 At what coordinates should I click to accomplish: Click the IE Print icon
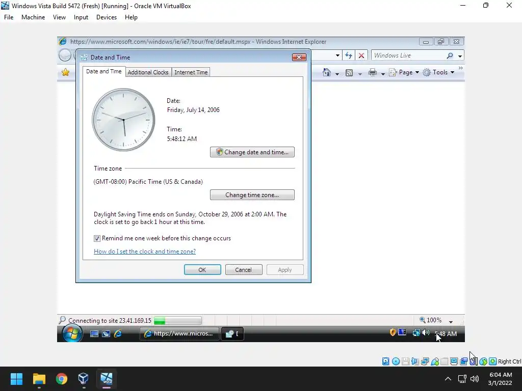click(x=373, y=72)
